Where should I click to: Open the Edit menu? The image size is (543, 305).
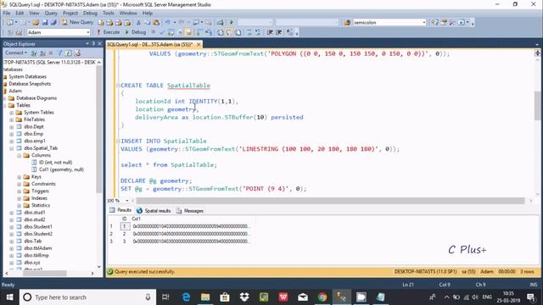(20, 13)
